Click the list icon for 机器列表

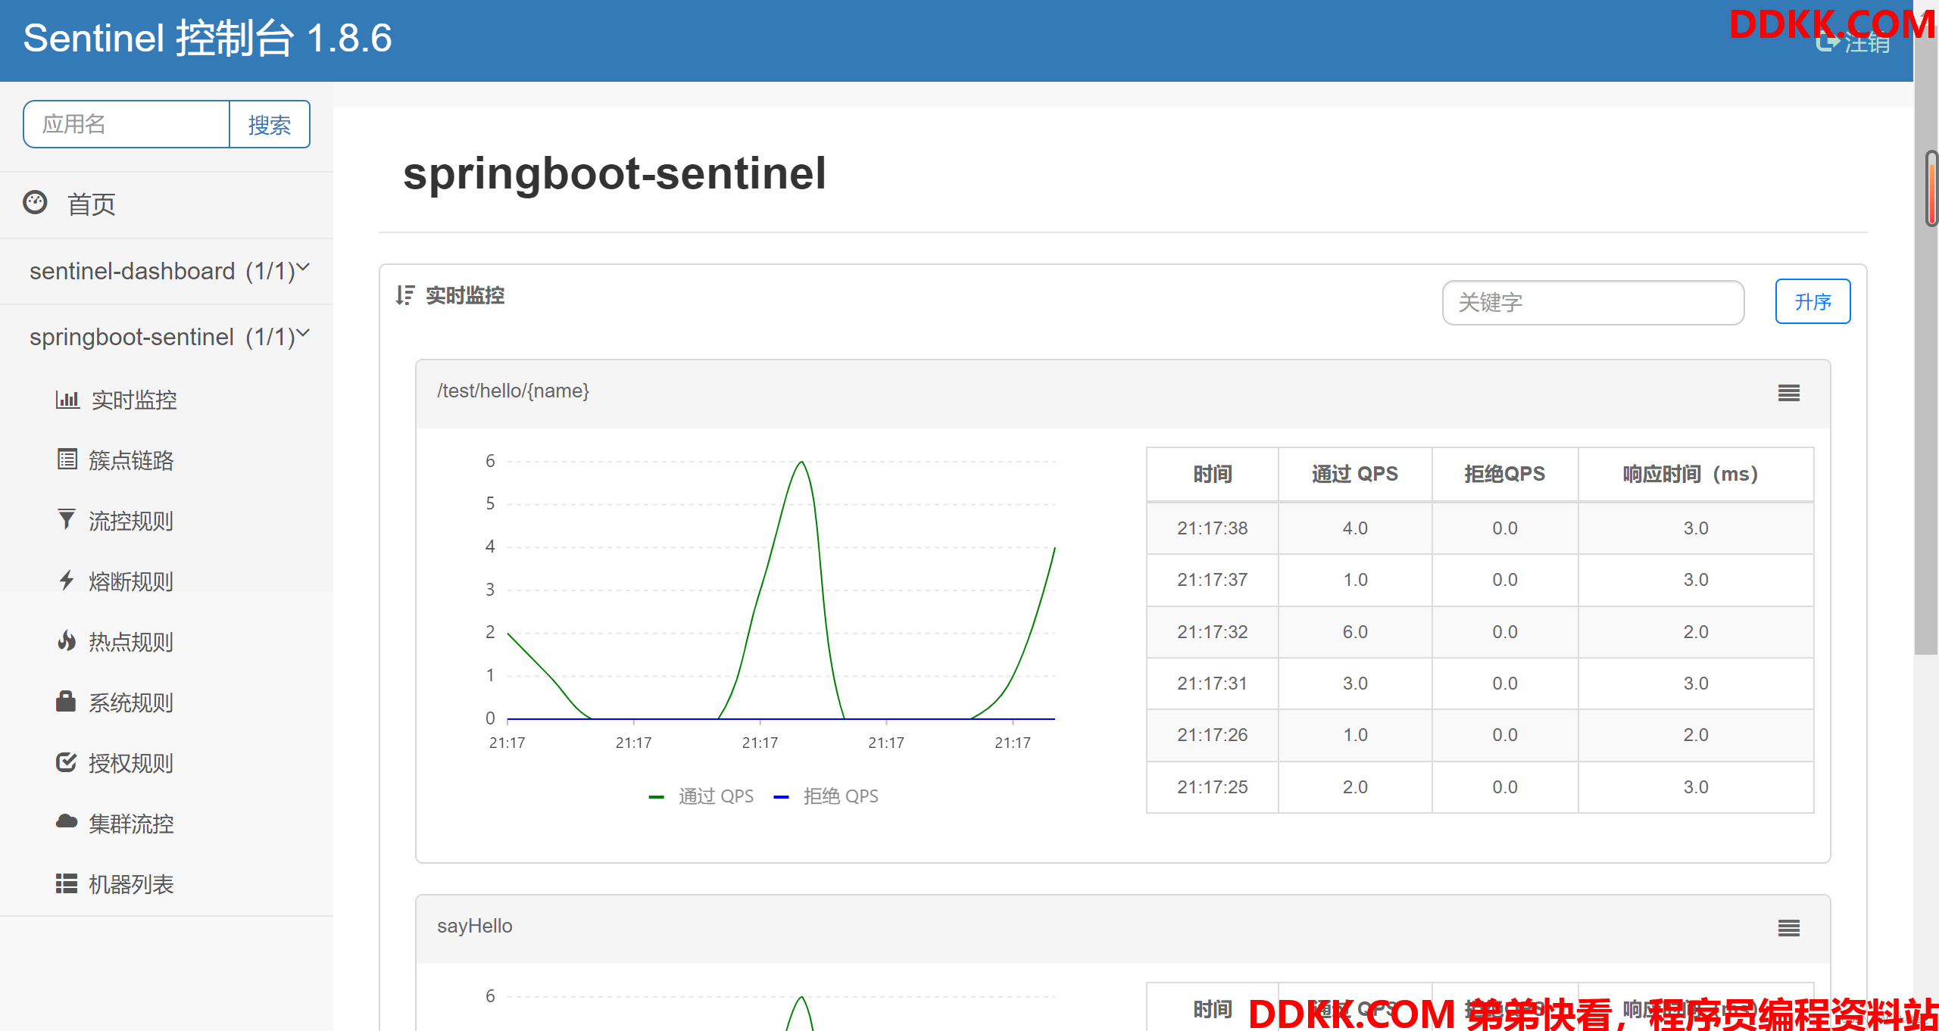click(67, 883)
